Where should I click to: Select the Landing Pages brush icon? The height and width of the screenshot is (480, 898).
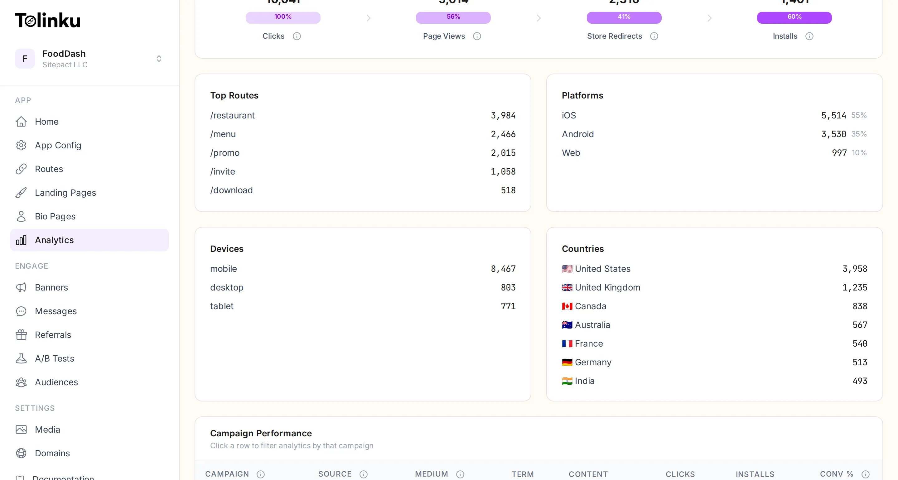tap(21, 193)
